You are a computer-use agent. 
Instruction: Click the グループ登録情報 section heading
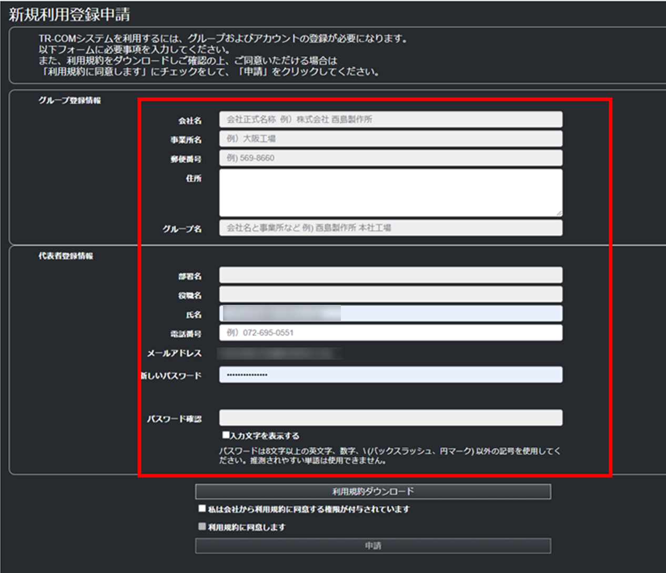(x=69, y=100)
